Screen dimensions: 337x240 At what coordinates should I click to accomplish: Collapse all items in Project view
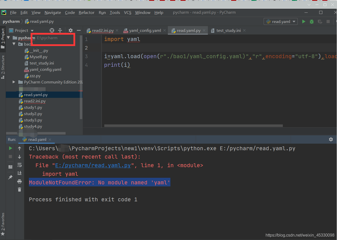tap(60, 30)
